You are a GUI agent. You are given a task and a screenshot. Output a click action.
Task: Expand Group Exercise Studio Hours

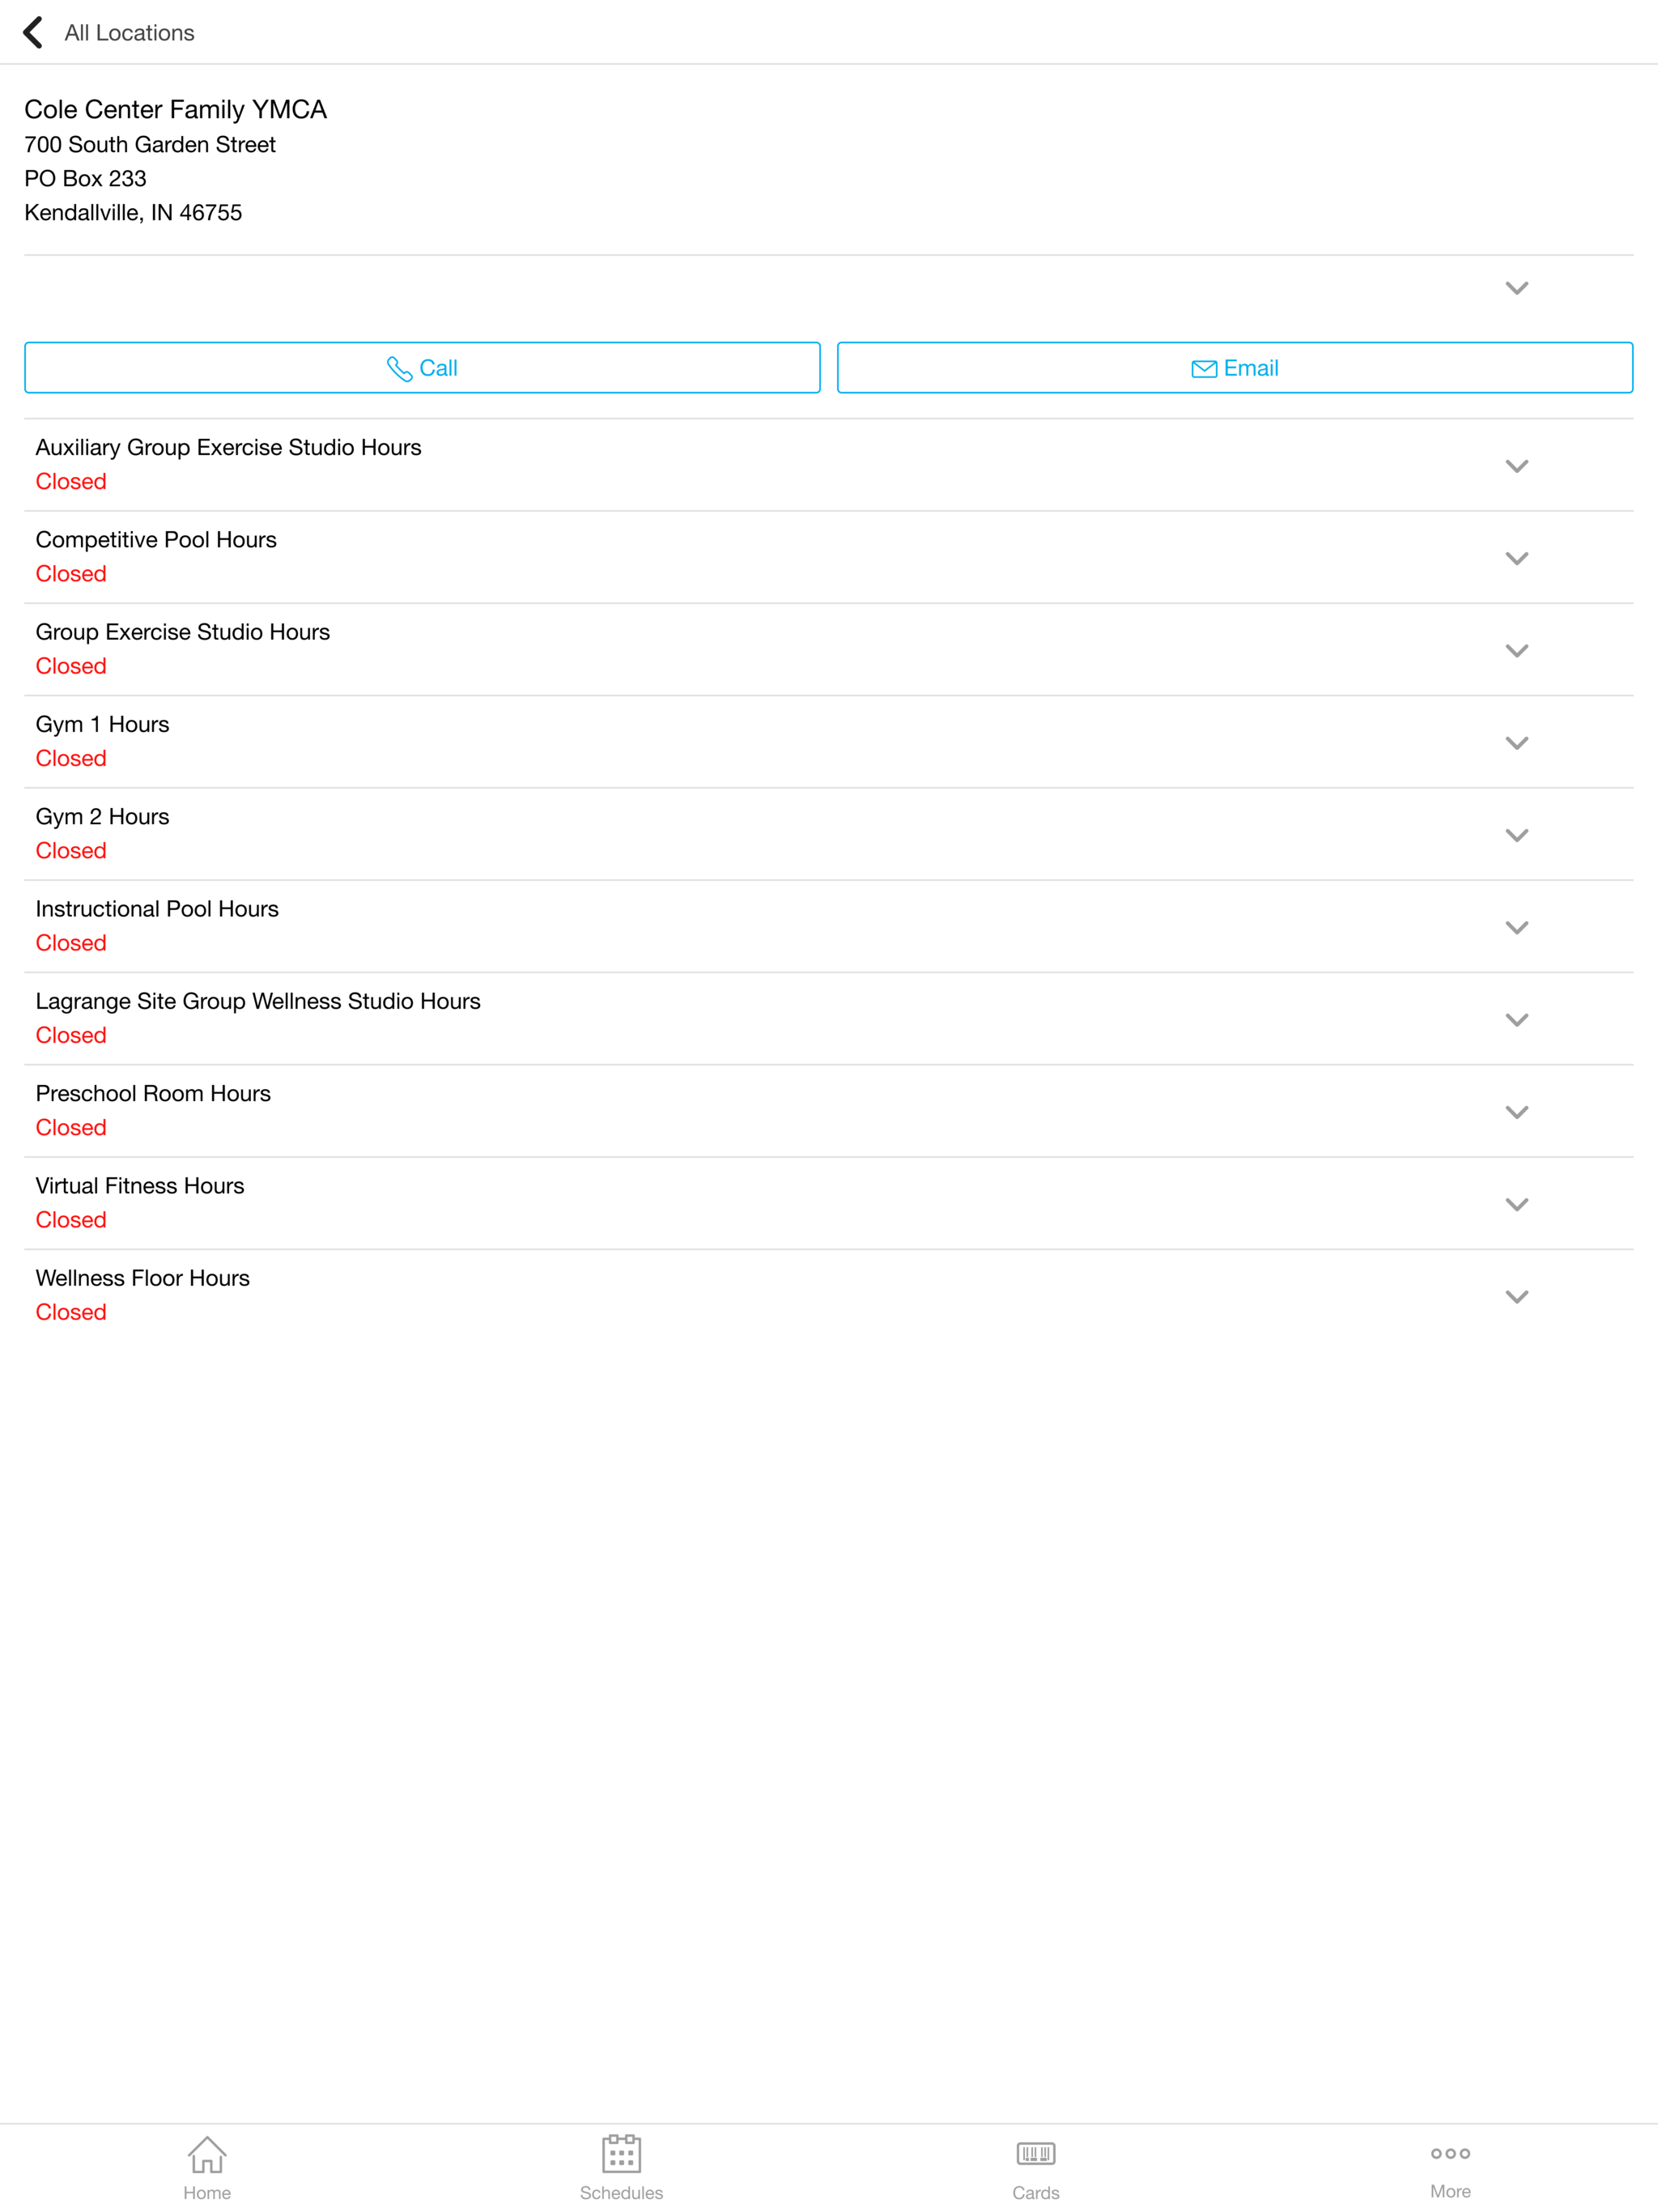pos(1516,651)
